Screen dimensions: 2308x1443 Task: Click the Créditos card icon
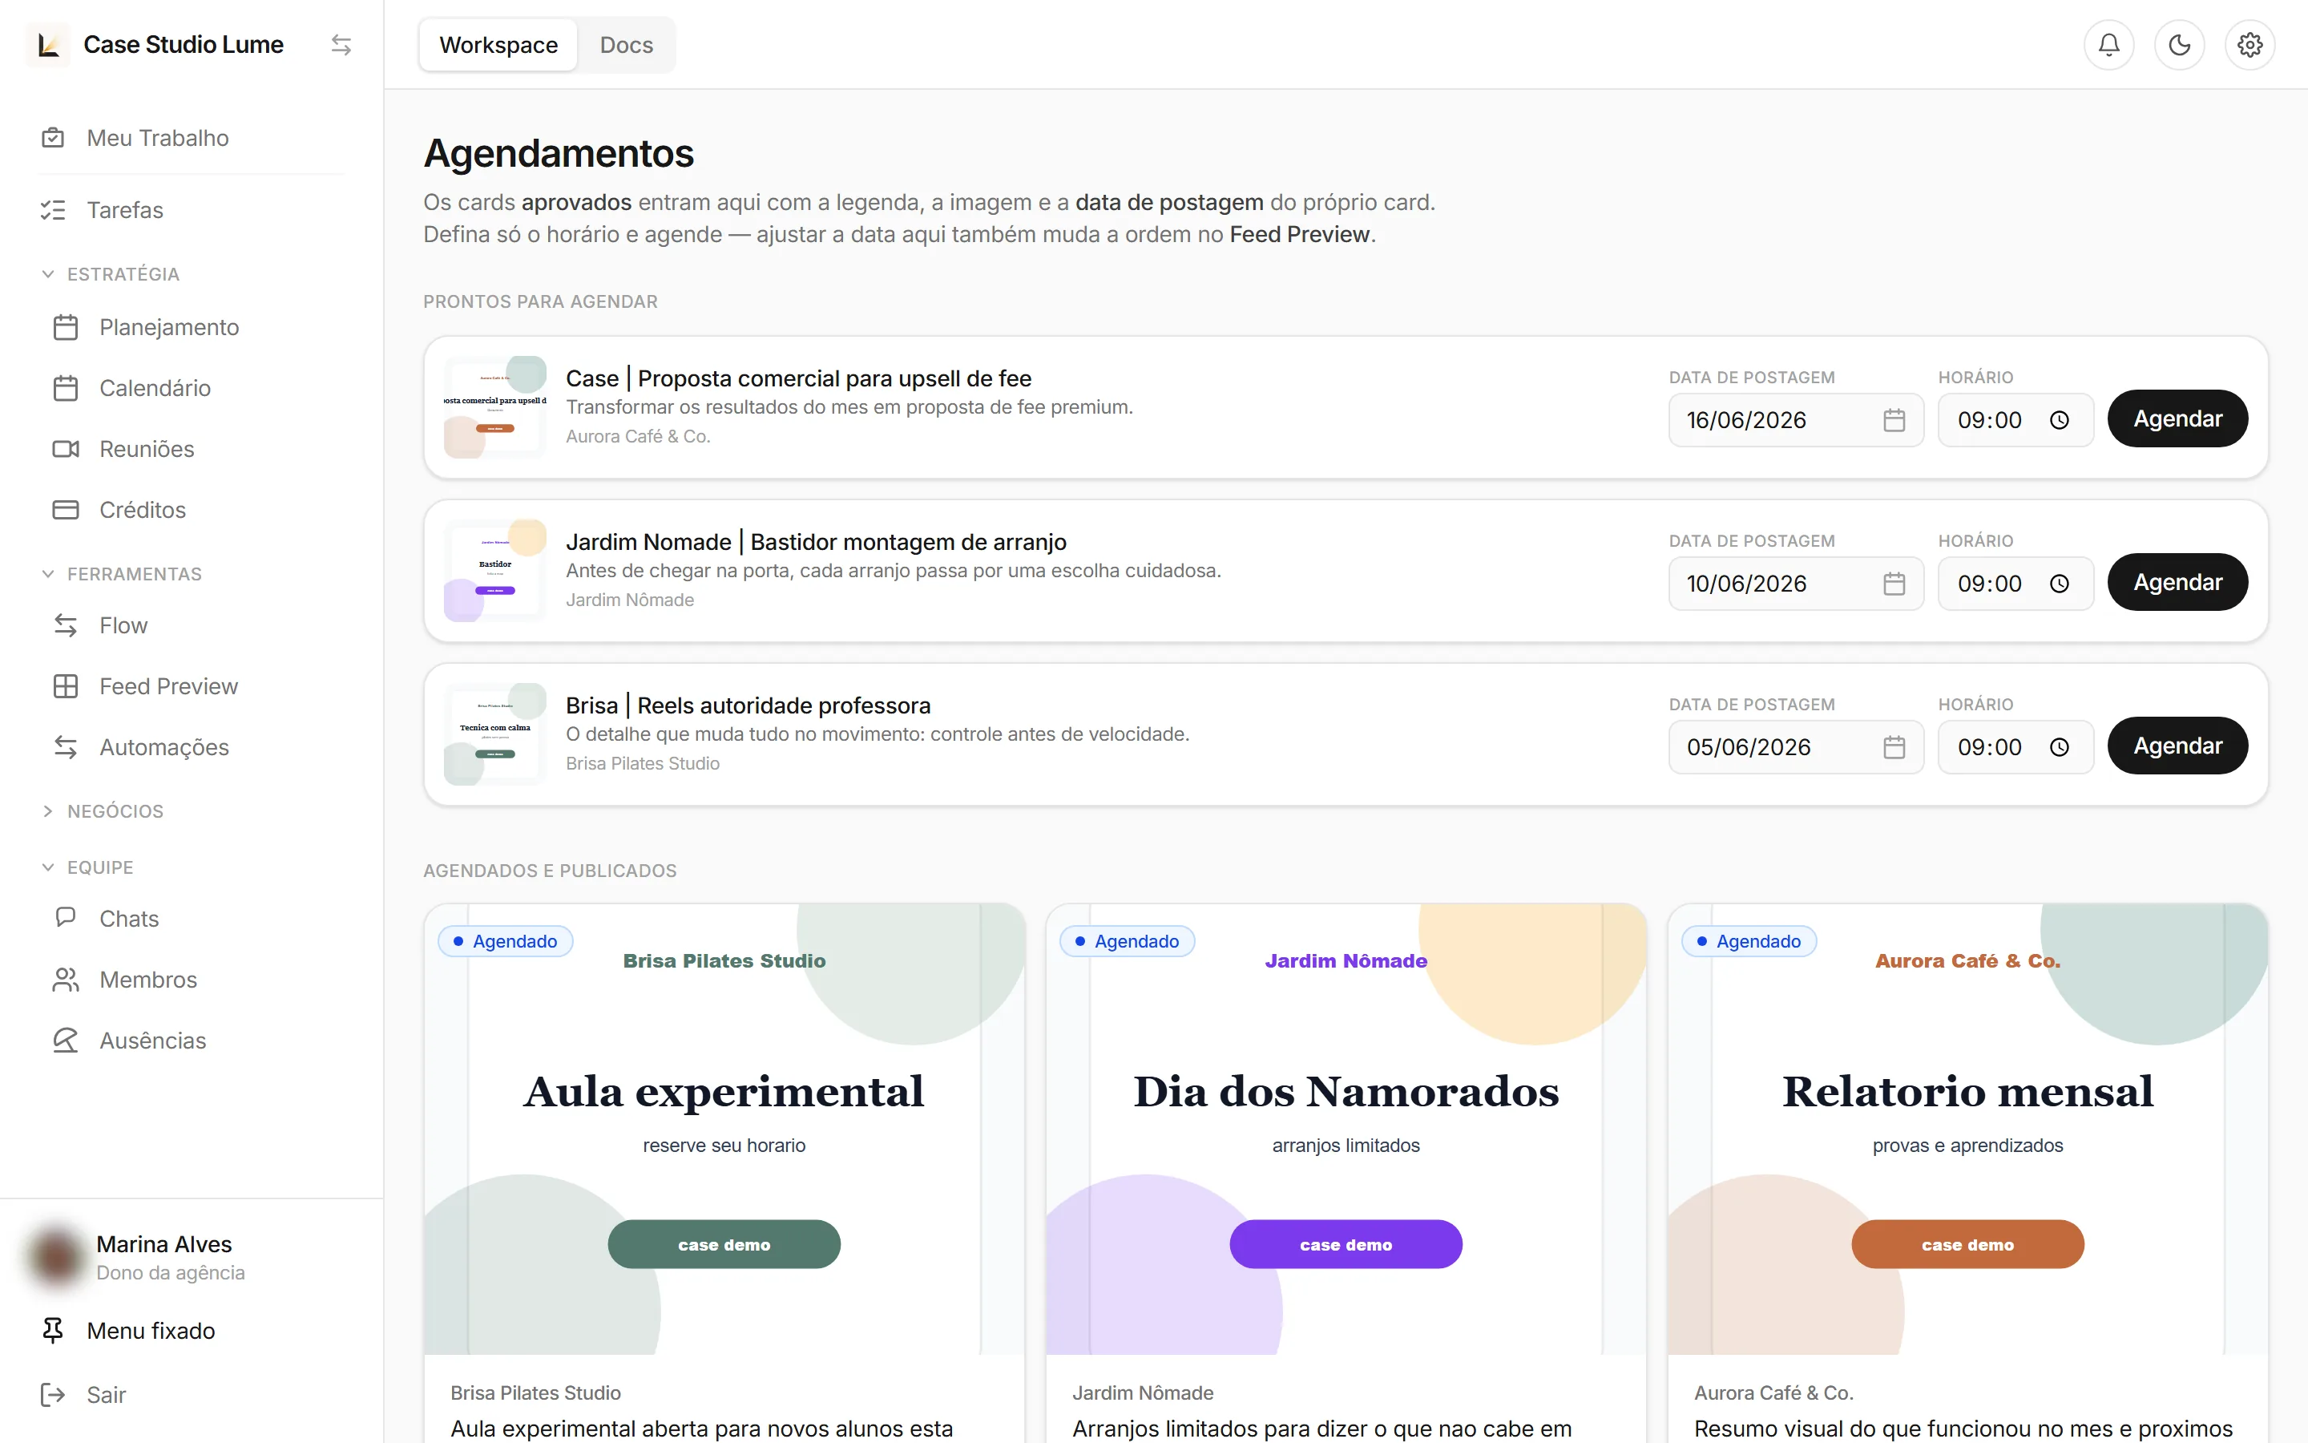pos(66,511)
